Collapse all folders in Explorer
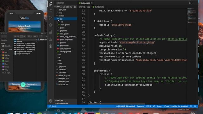This screenshot has height=114, width=203. tap(75, 7)
